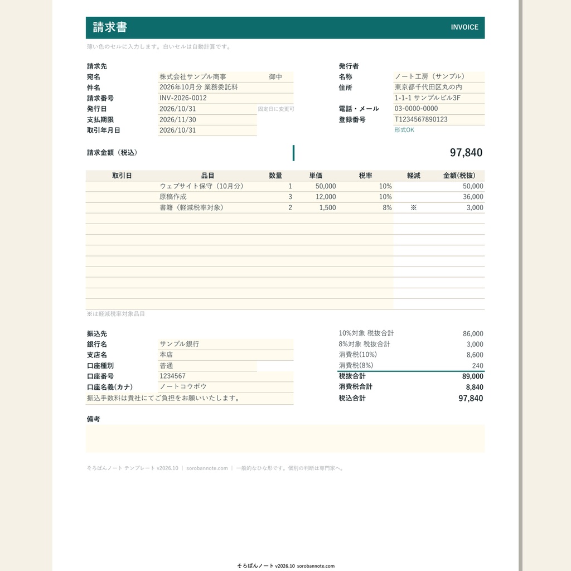Click 消費税(10%) value 8,600
This screenshot has width=571, height=571.
(x=475, y=355)
